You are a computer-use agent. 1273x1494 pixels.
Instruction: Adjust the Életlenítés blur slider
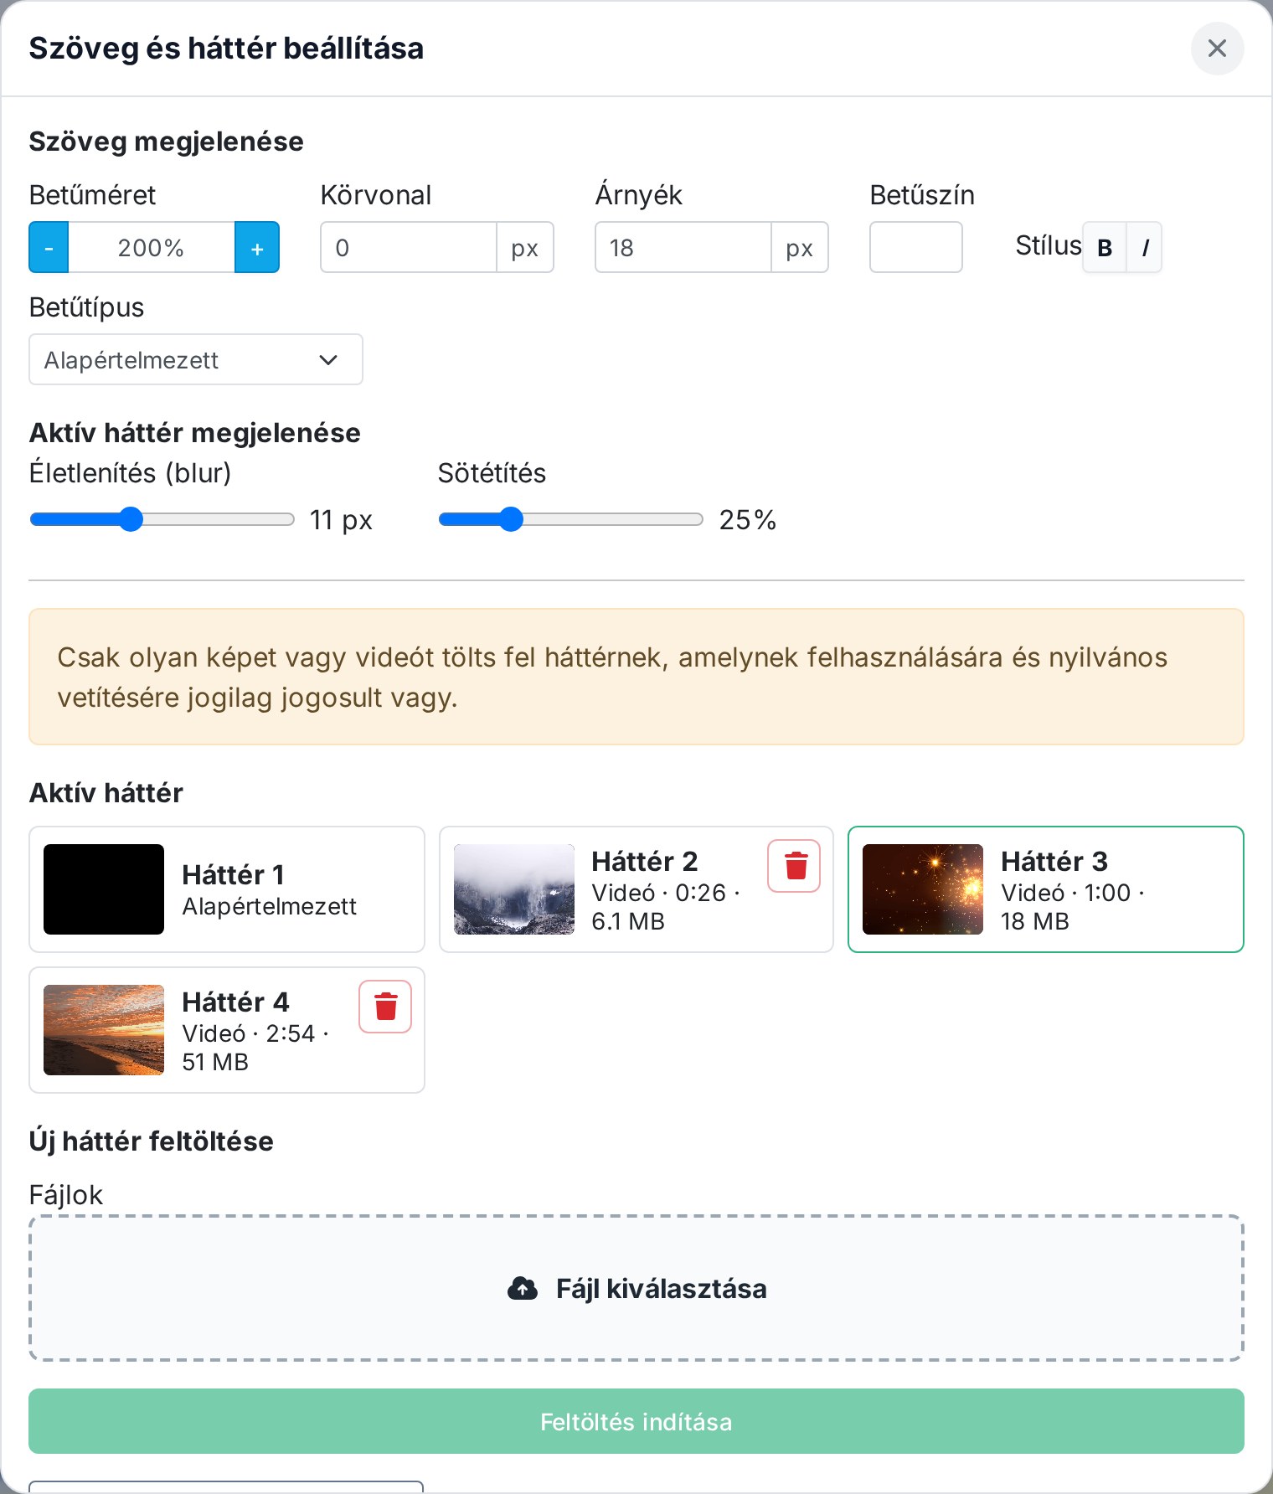click(162, 519)
